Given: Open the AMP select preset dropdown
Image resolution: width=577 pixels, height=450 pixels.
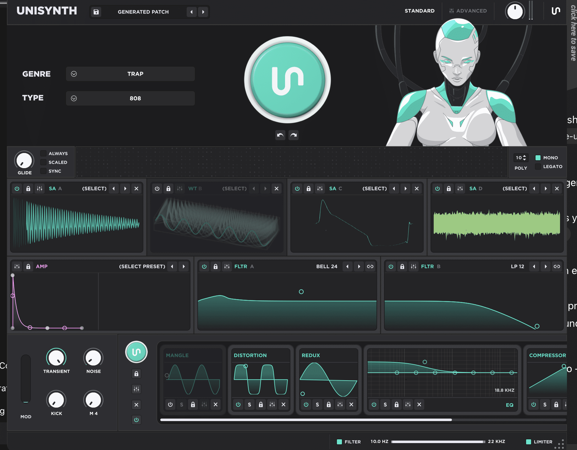Looking at the screenshot, I should [142, 266].
